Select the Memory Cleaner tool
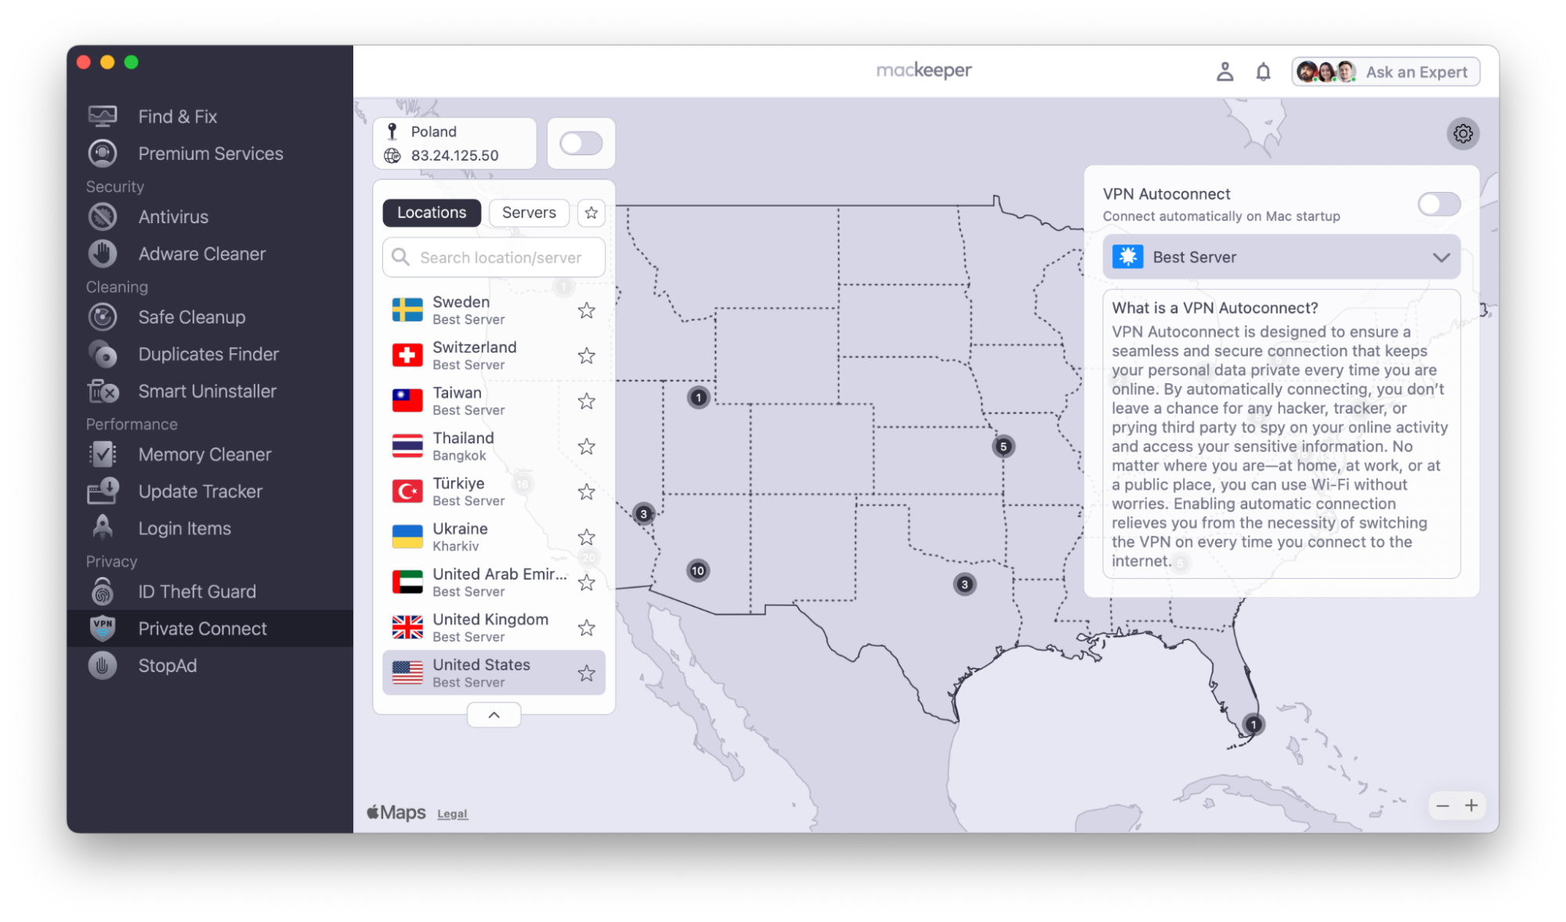 tap(204, 454)
